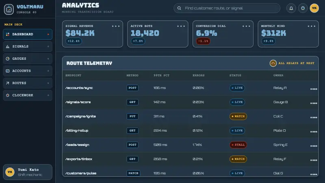
Task: Click the VK avatar next to Yumi Kato
Action: tap(10, 172)
